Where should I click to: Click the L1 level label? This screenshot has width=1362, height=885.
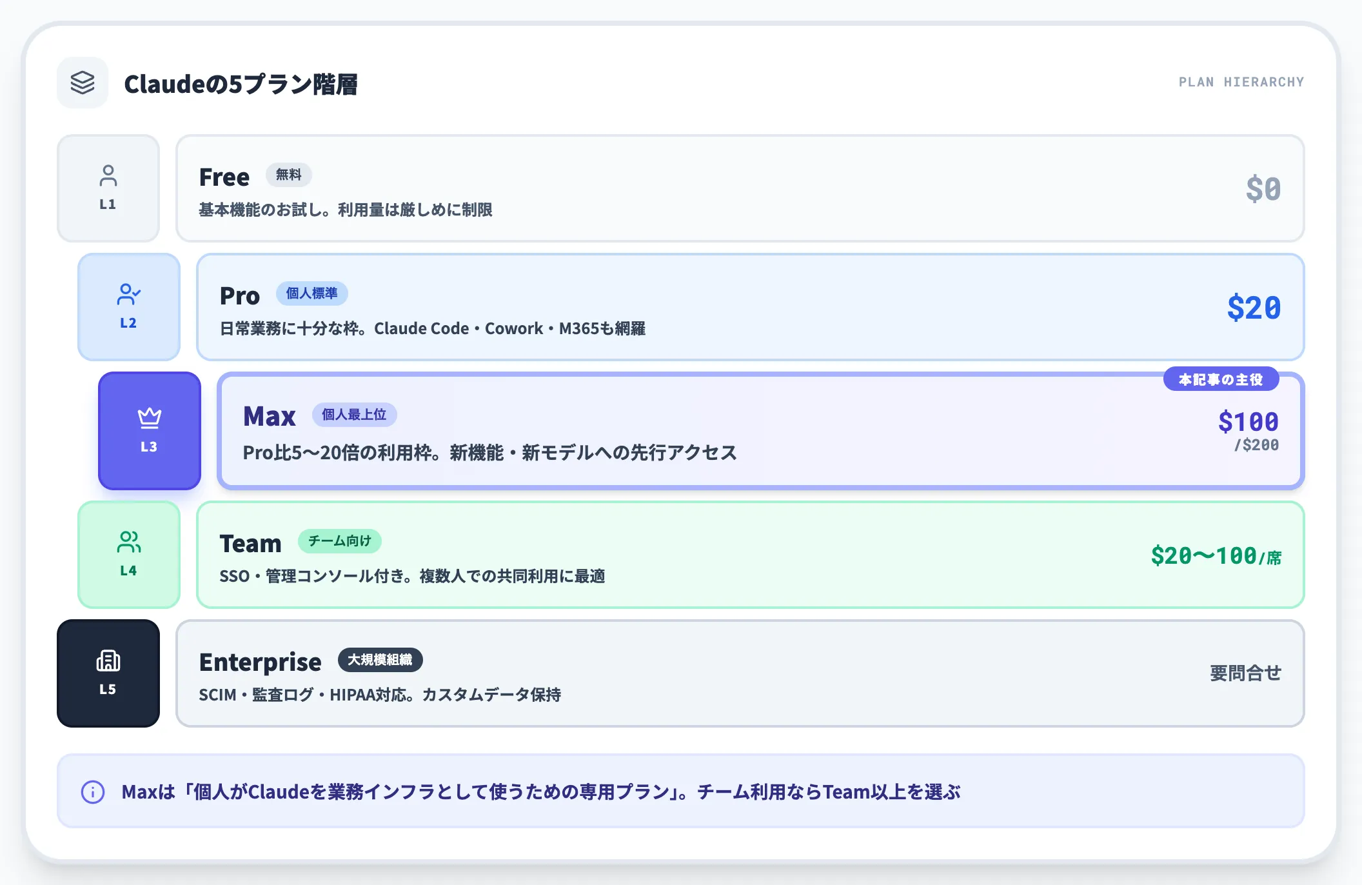pyautogui.click(x=108, y=204)
